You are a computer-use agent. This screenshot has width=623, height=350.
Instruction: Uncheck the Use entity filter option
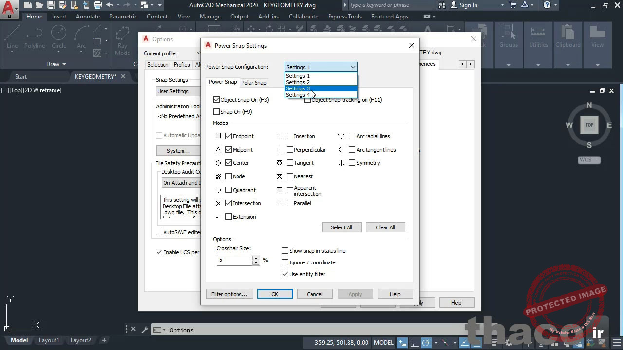click(285, 274)
